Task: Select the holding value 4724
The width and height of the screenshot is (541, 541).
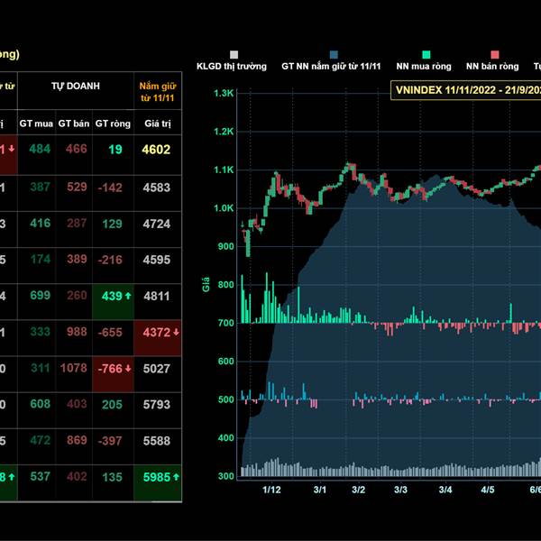Action: (157, 224)
